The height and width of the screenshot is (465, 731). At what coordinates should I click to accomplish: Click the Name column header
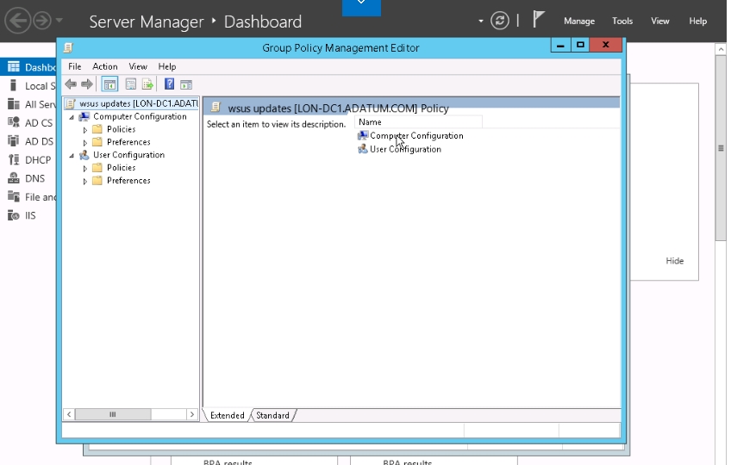pyautogui.click(x=418, y=122)
